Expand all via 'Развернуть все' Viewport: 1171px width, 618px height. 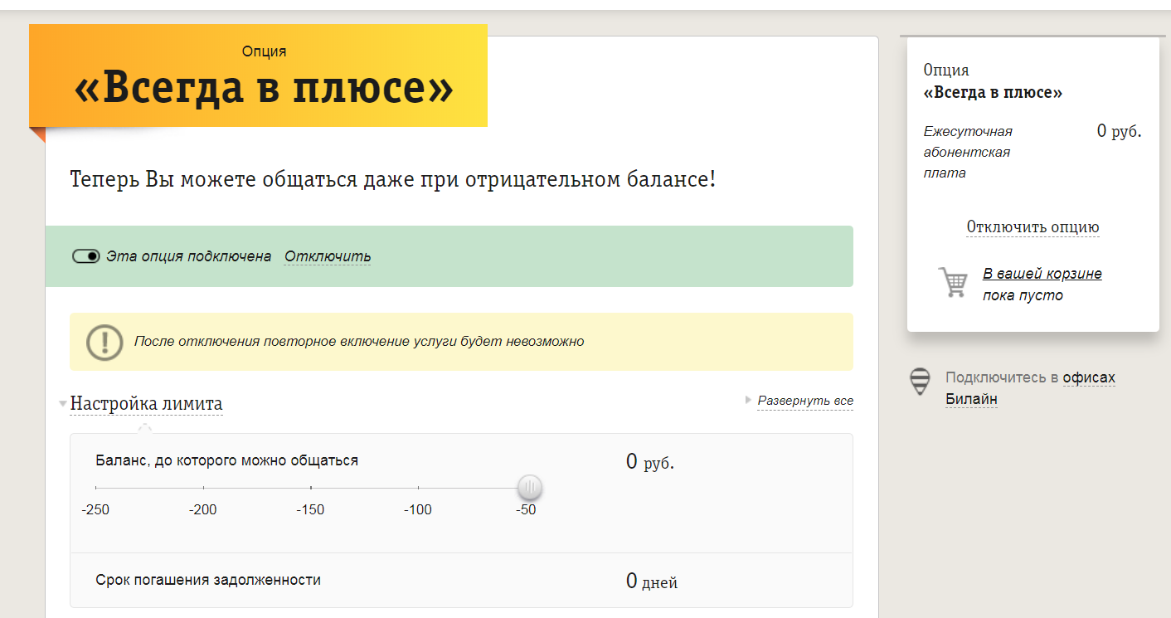tap(805, 401)
